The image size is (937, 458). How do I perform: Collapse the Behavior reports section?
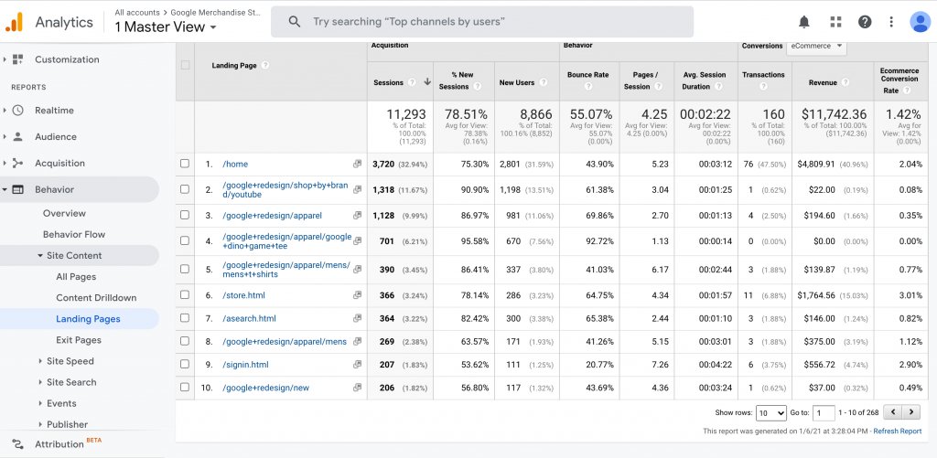tap(5, 189)
